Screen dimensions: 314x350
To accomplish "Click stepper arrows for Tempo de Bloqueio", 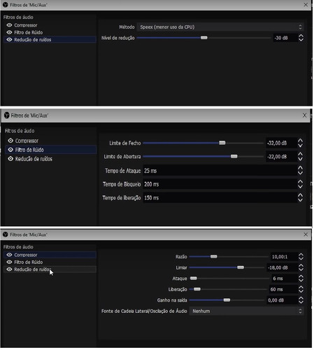I will 300,184.
